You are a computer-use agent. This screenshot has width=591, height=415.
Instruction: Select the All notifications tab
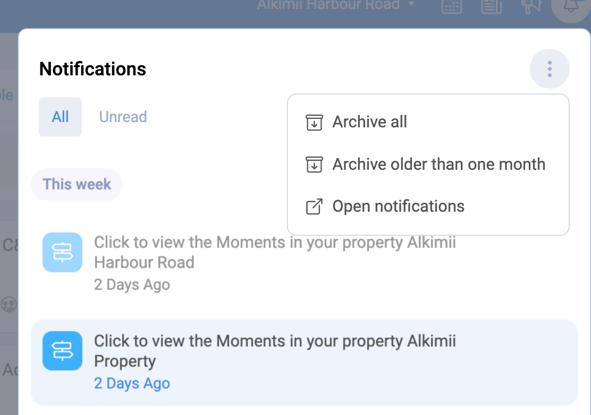pos(60,116)
